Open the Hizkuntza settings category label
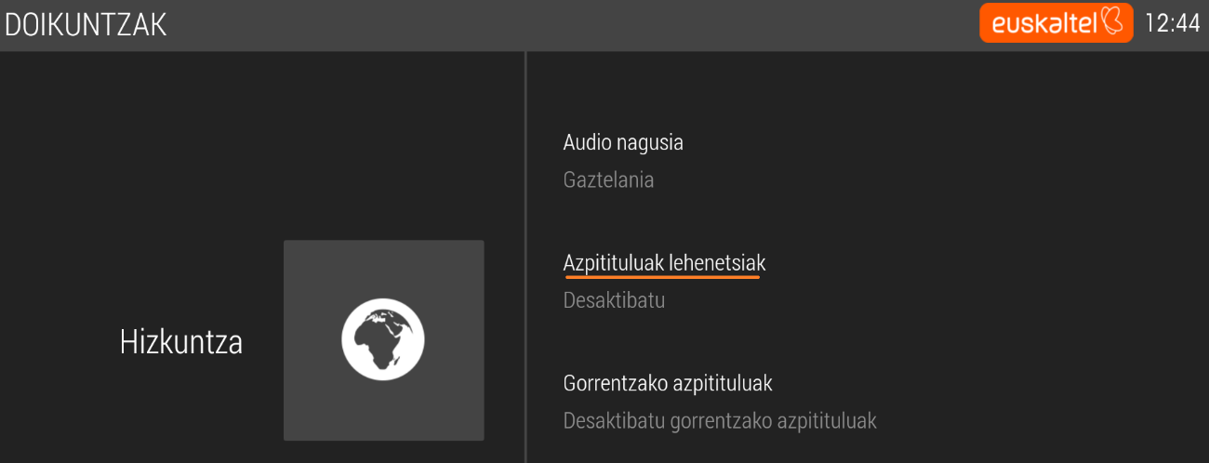The width and height of the screenshot is (1209, 463). pyautogui.click(x=181, y=342)
